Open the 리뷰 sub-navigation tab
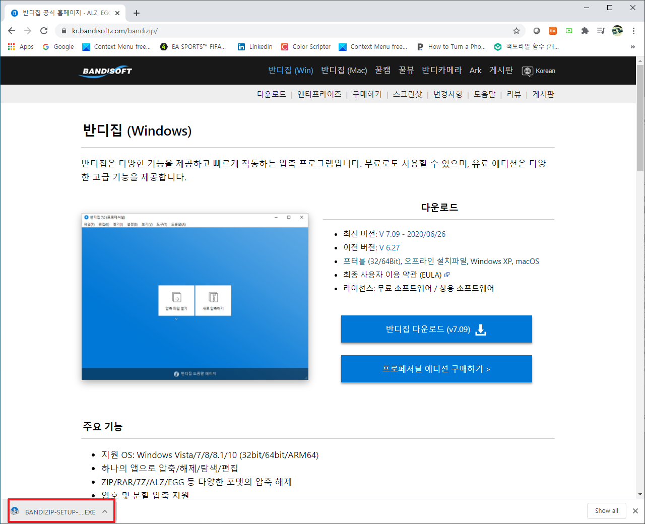Screen dimensions: 645x524 tap(514, 94)
